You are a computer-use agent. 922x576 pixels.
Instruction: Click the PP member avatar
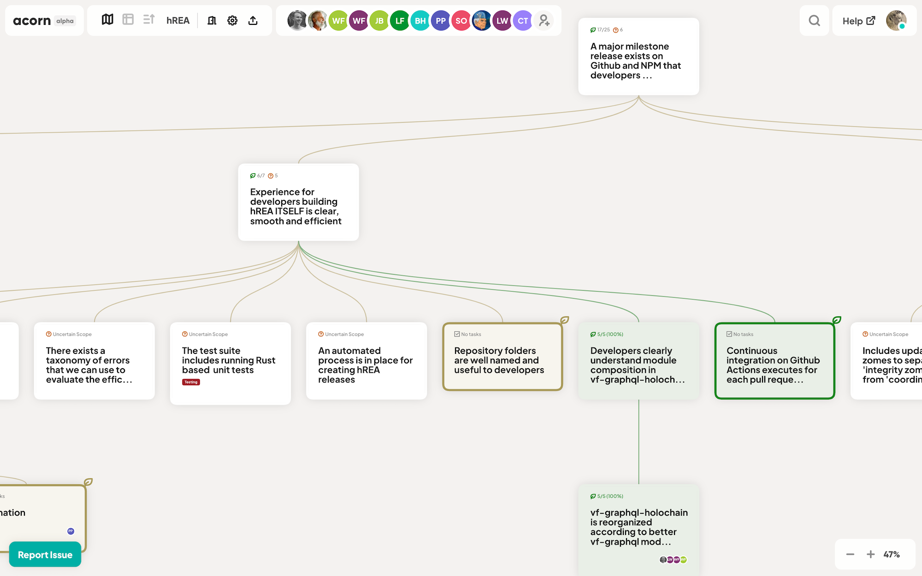441,21
